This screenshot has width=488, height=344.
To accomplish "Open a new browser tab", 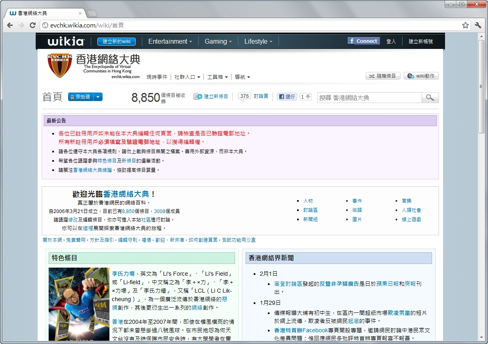I will (x=92, y=13).
